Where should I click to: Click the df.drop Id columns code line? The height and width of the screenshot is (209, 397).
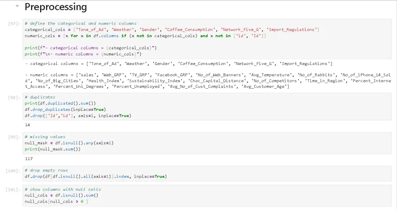(77, 116)
